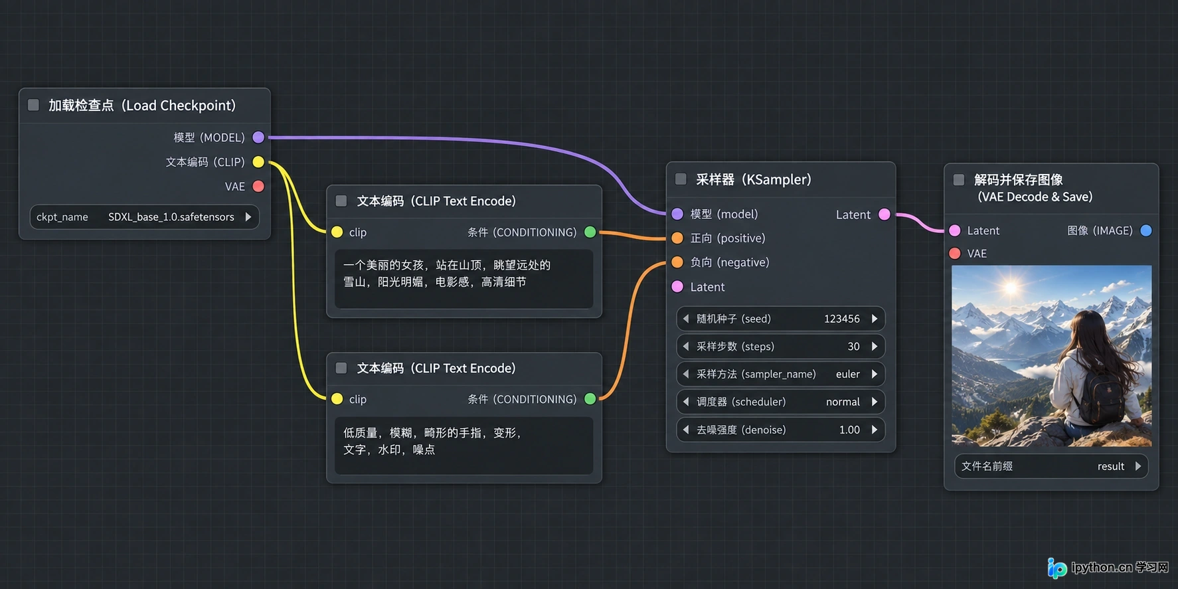The image size is (1178, 589).
Task: Select the next scheduler option after normal
Action: point(875,402)
